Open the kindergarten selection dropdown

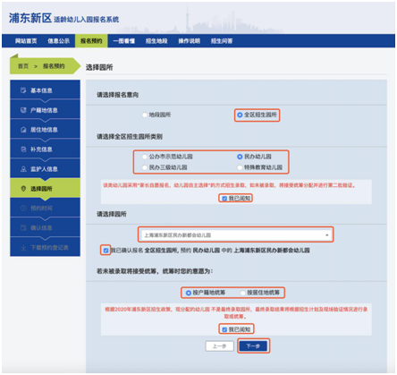[x=235, y=235]
